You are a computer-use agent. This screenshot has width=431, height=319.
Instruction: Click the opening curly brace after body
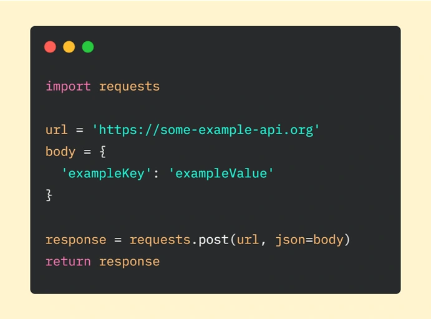pyautogui.click(x=103, y=152)
